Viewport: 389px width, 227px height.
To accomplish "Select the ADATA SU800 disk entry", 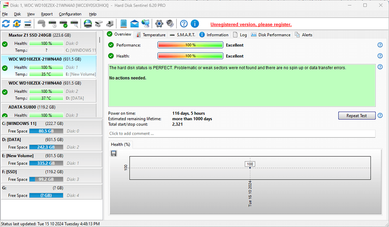I will click(x=49, y=111).
